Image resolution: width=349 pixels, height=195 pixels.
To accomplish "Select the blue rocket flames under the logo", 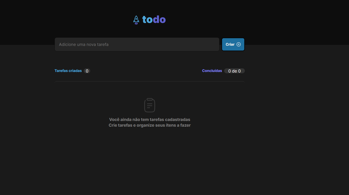I will click(x=136, y=24).
